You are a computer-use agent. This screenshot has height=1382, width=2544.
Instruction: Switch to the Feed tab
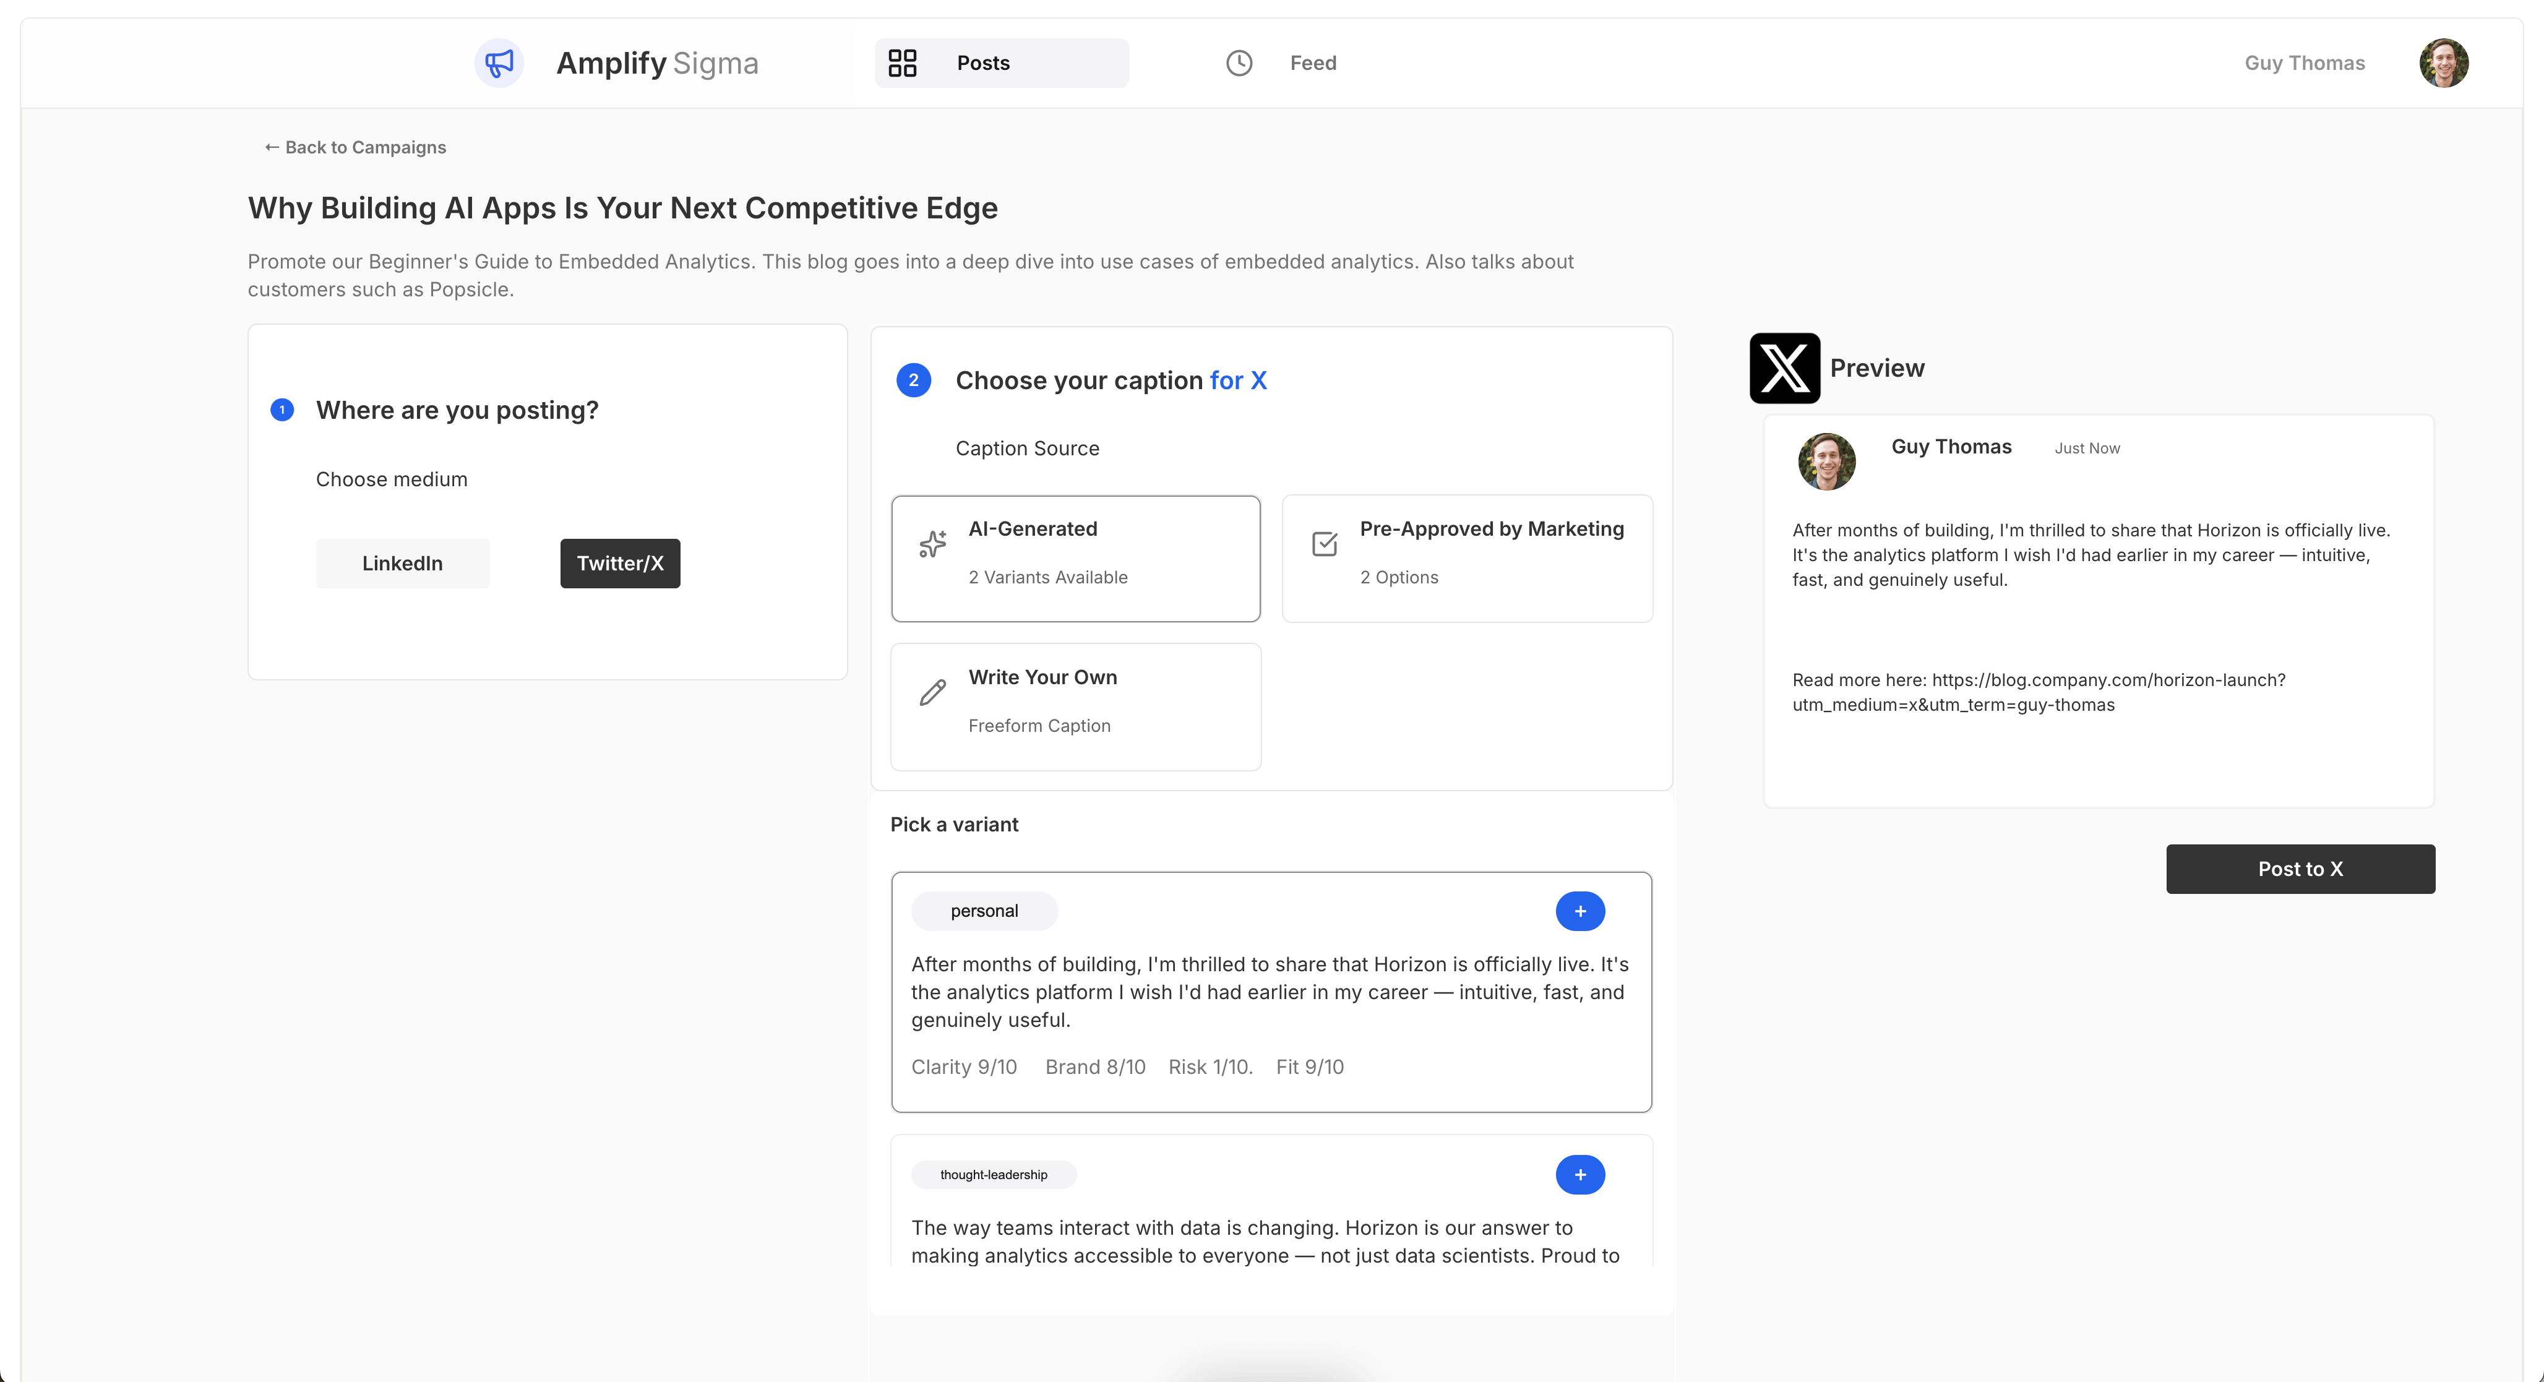point(1312,63)
